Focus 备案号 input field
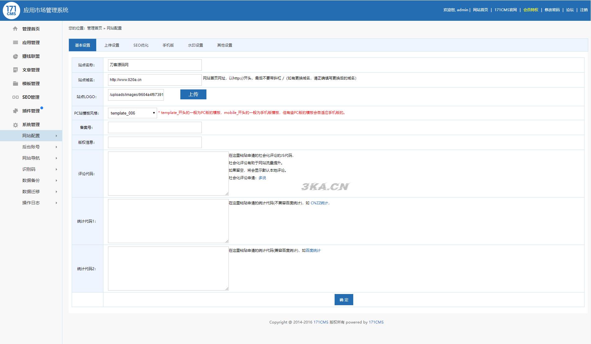The width and height of the screenshot is (591, 344). [x=155, y=127]
